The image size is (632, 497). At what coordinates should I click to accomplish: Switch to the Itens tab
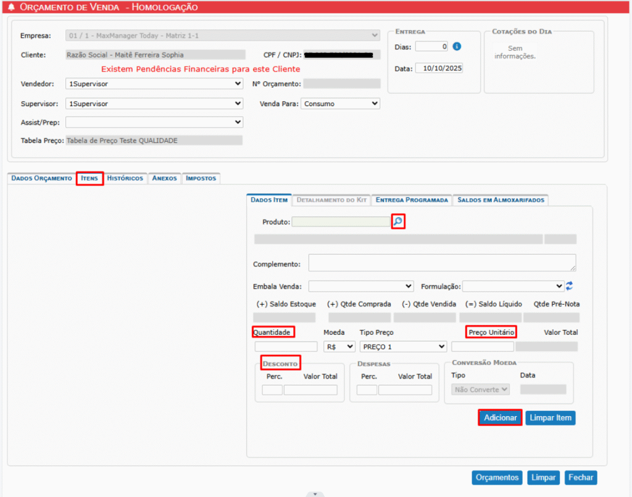tap(89, 178)
